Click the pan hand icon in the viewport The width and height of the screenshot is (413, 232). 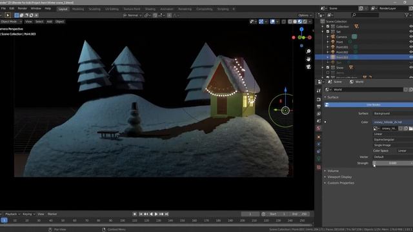coord(308,59)
